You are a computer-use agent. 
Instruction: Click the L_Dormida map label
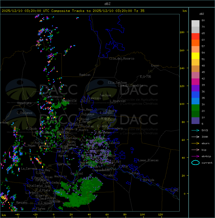pyautogui.click(x=147, y=180)
